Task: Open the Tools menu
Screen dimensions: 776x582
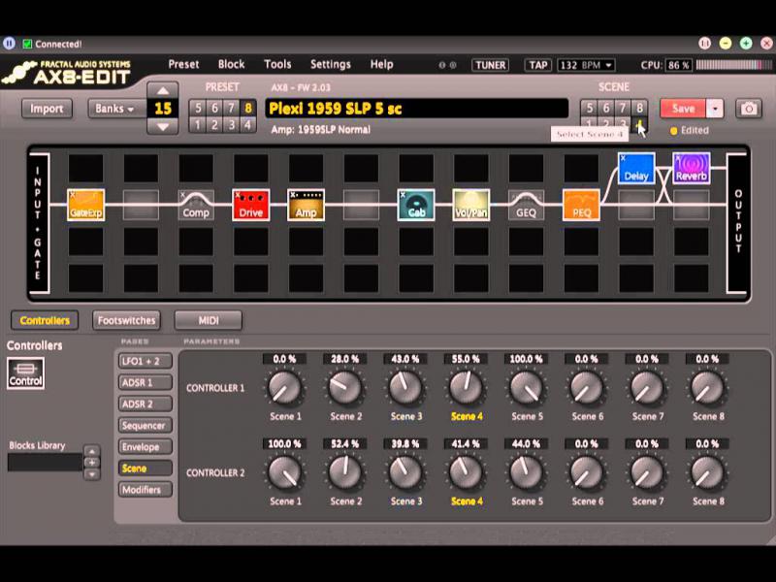Action: click(277, 64)
